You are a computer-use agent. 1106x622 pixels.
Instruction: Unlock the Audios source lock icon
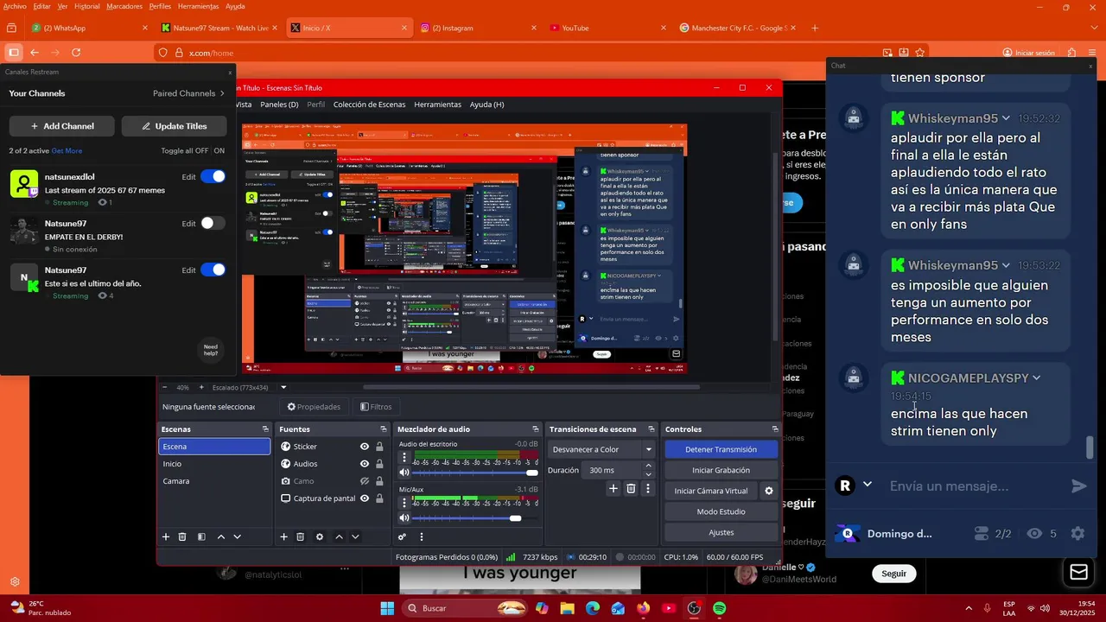(379, 464)
